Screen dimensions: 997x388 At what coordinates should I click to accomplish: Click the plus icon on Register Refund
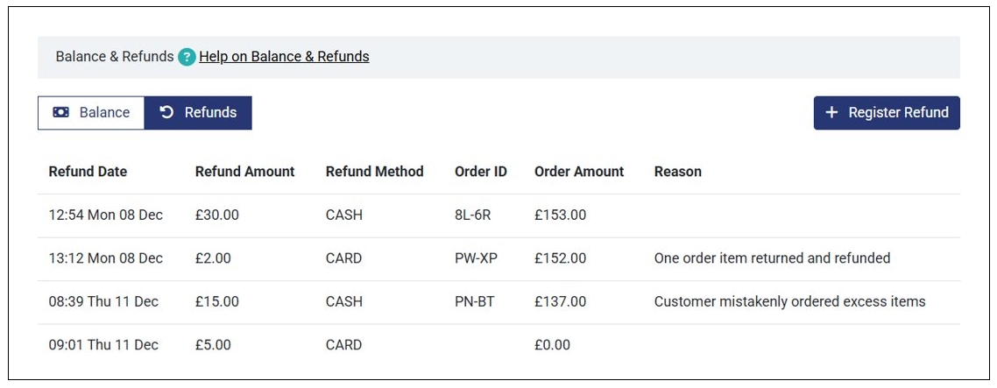(831, 113)
